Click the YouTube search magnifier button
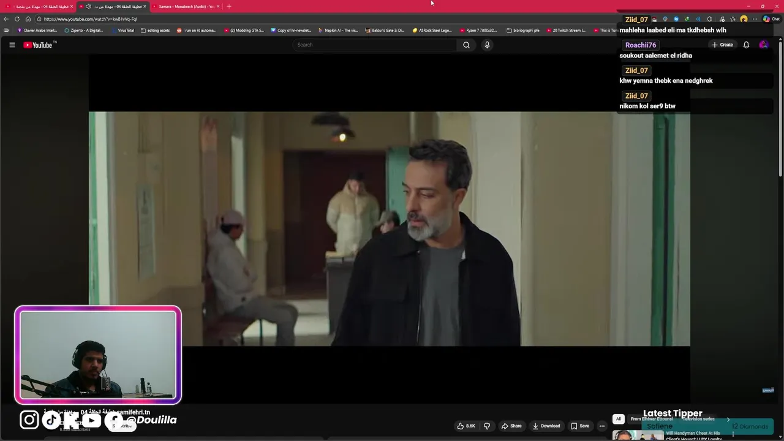784x441 pixels. point(466,45)
